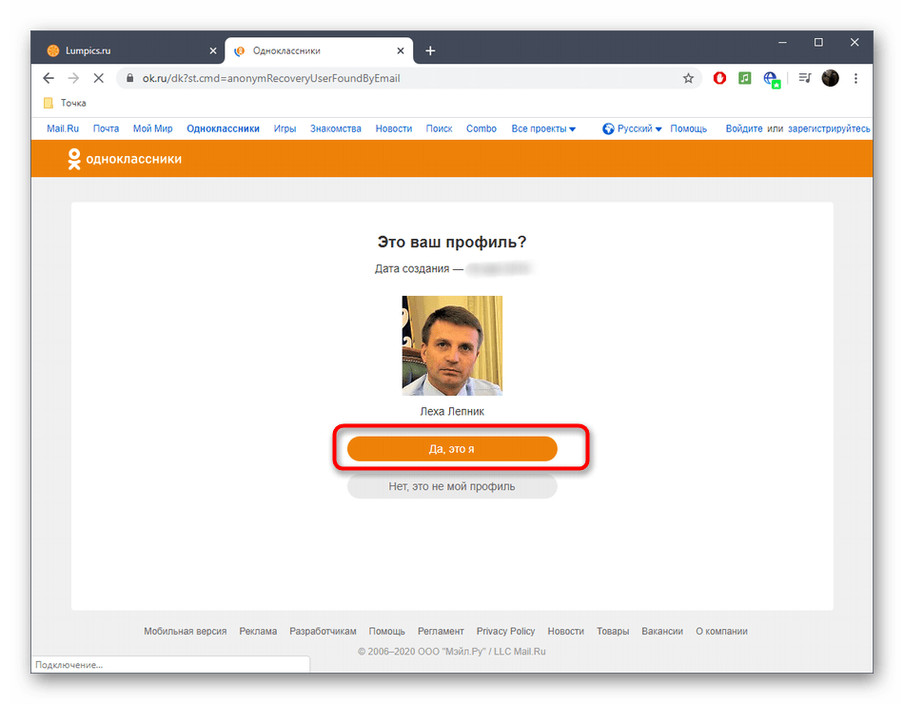Viewport: 904px width, 704px height.
Task: Bookmark the page with the star icon
Action: pyautogui.click(x=688, y=78)
